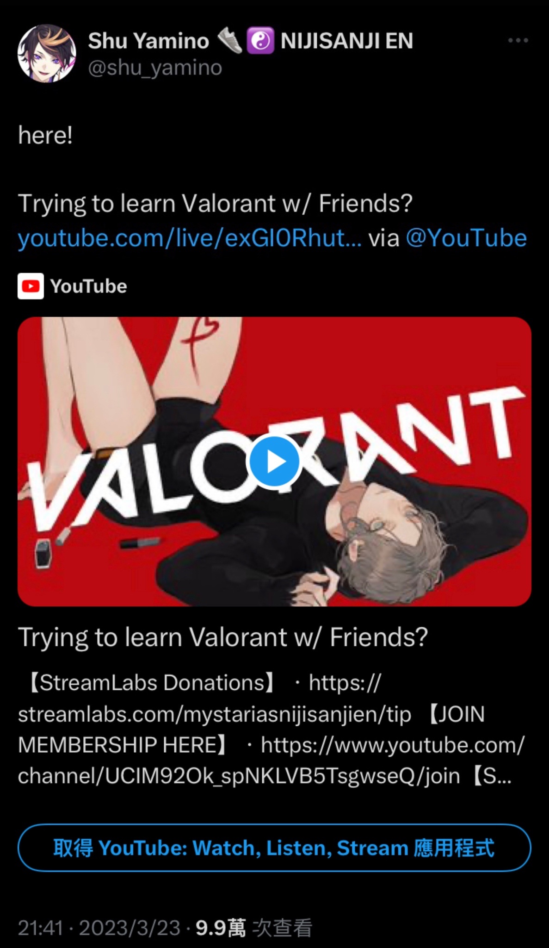Image resolution: width=549 pixels, height=948 pixels.
Task: Tap the YouTube card source label
Action: tap(88, 286)
